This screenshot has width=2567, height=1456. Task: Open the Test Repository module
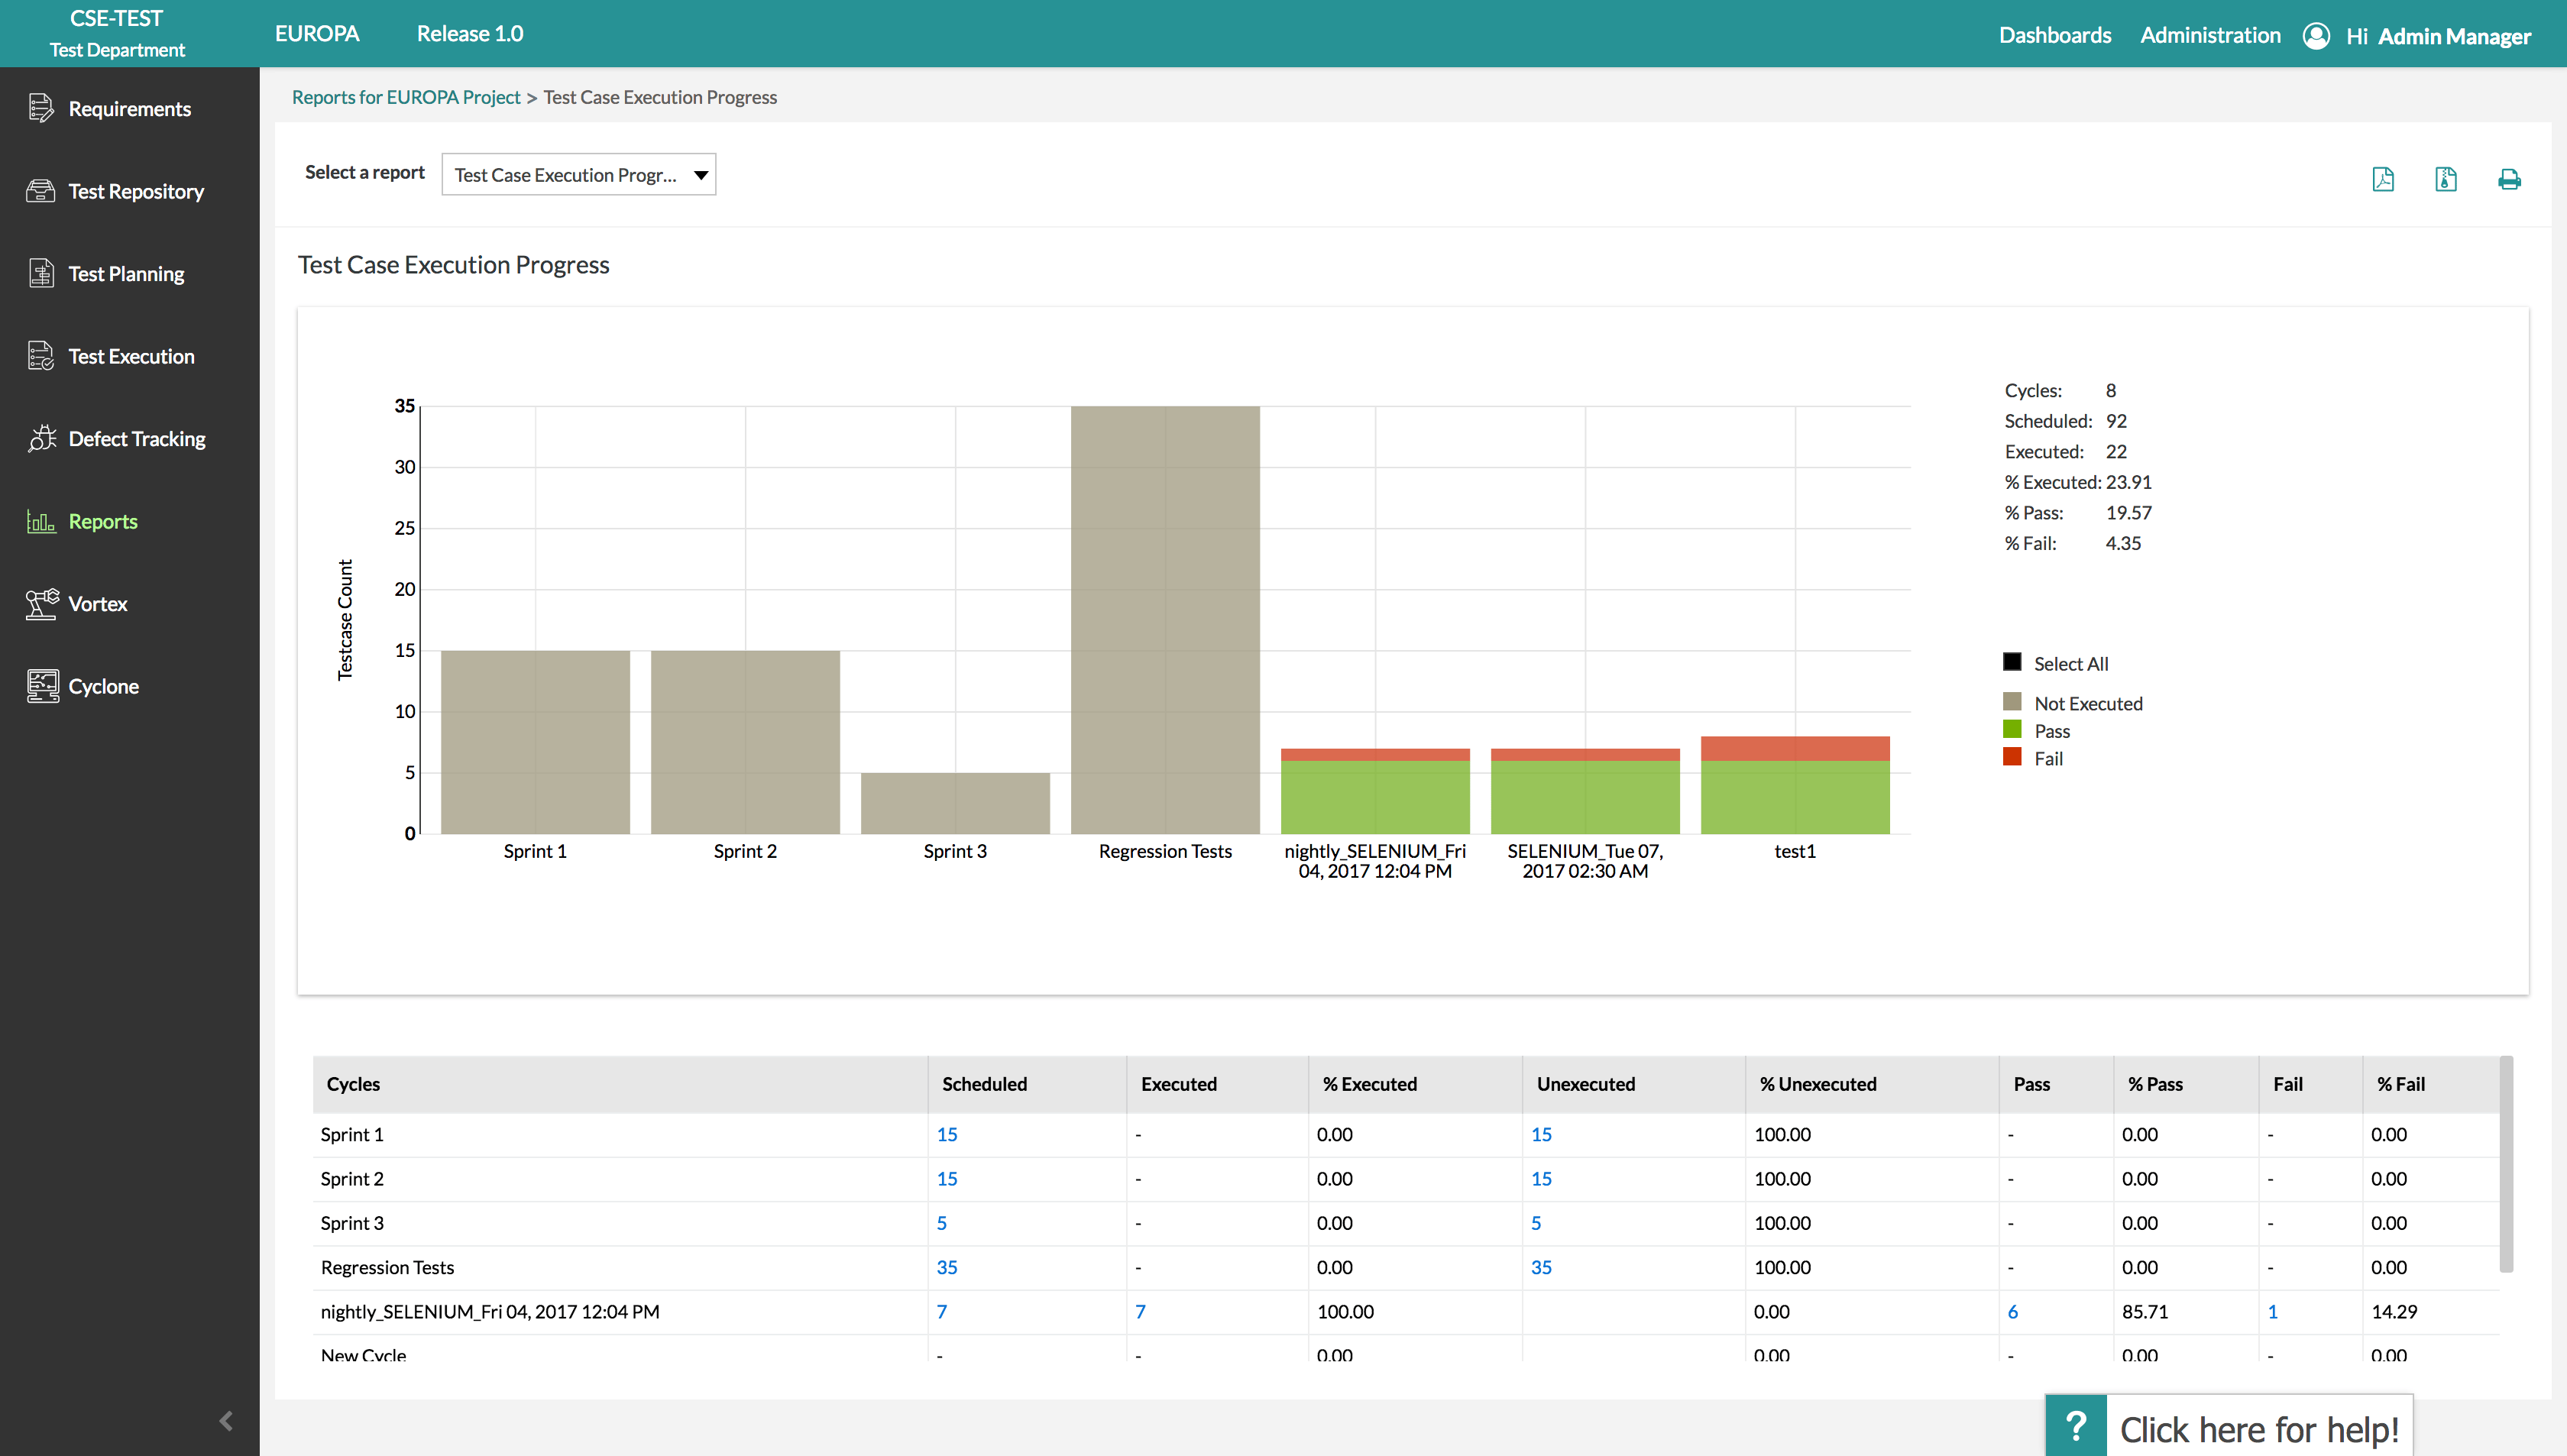[x=135, y=191]
